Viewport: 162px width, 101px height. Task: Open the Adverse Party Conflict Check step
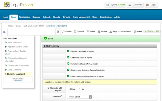(x=15, y=53)
